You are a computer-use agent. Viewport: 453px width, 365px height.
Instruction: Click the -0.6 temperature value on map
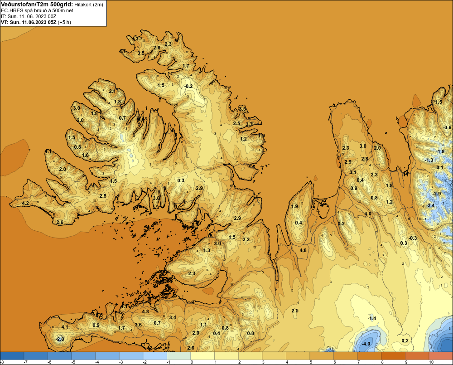tap(447, 127)
